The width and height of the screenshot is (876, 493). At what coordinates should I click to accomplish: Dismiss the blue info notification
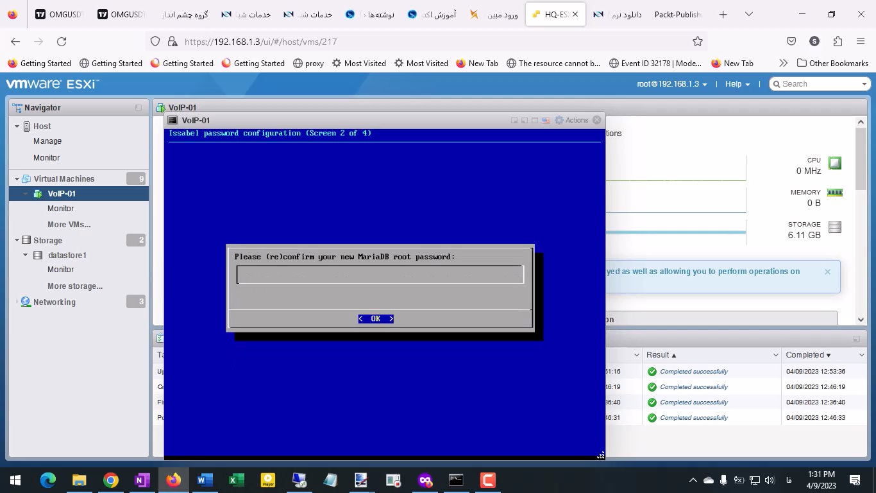827,272
